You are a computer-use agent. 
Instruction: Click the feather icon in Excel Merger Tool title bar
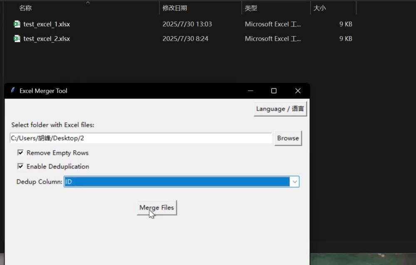point(12,90)
